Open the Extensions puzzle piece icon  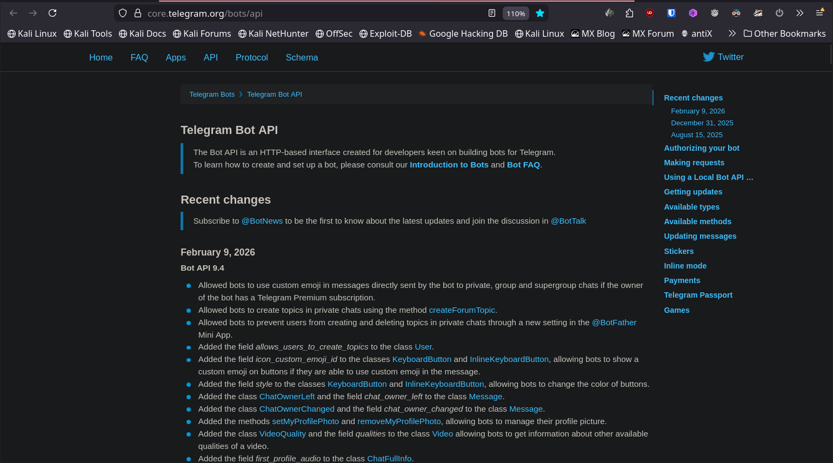pyautogui.click(x=629, y=13)
